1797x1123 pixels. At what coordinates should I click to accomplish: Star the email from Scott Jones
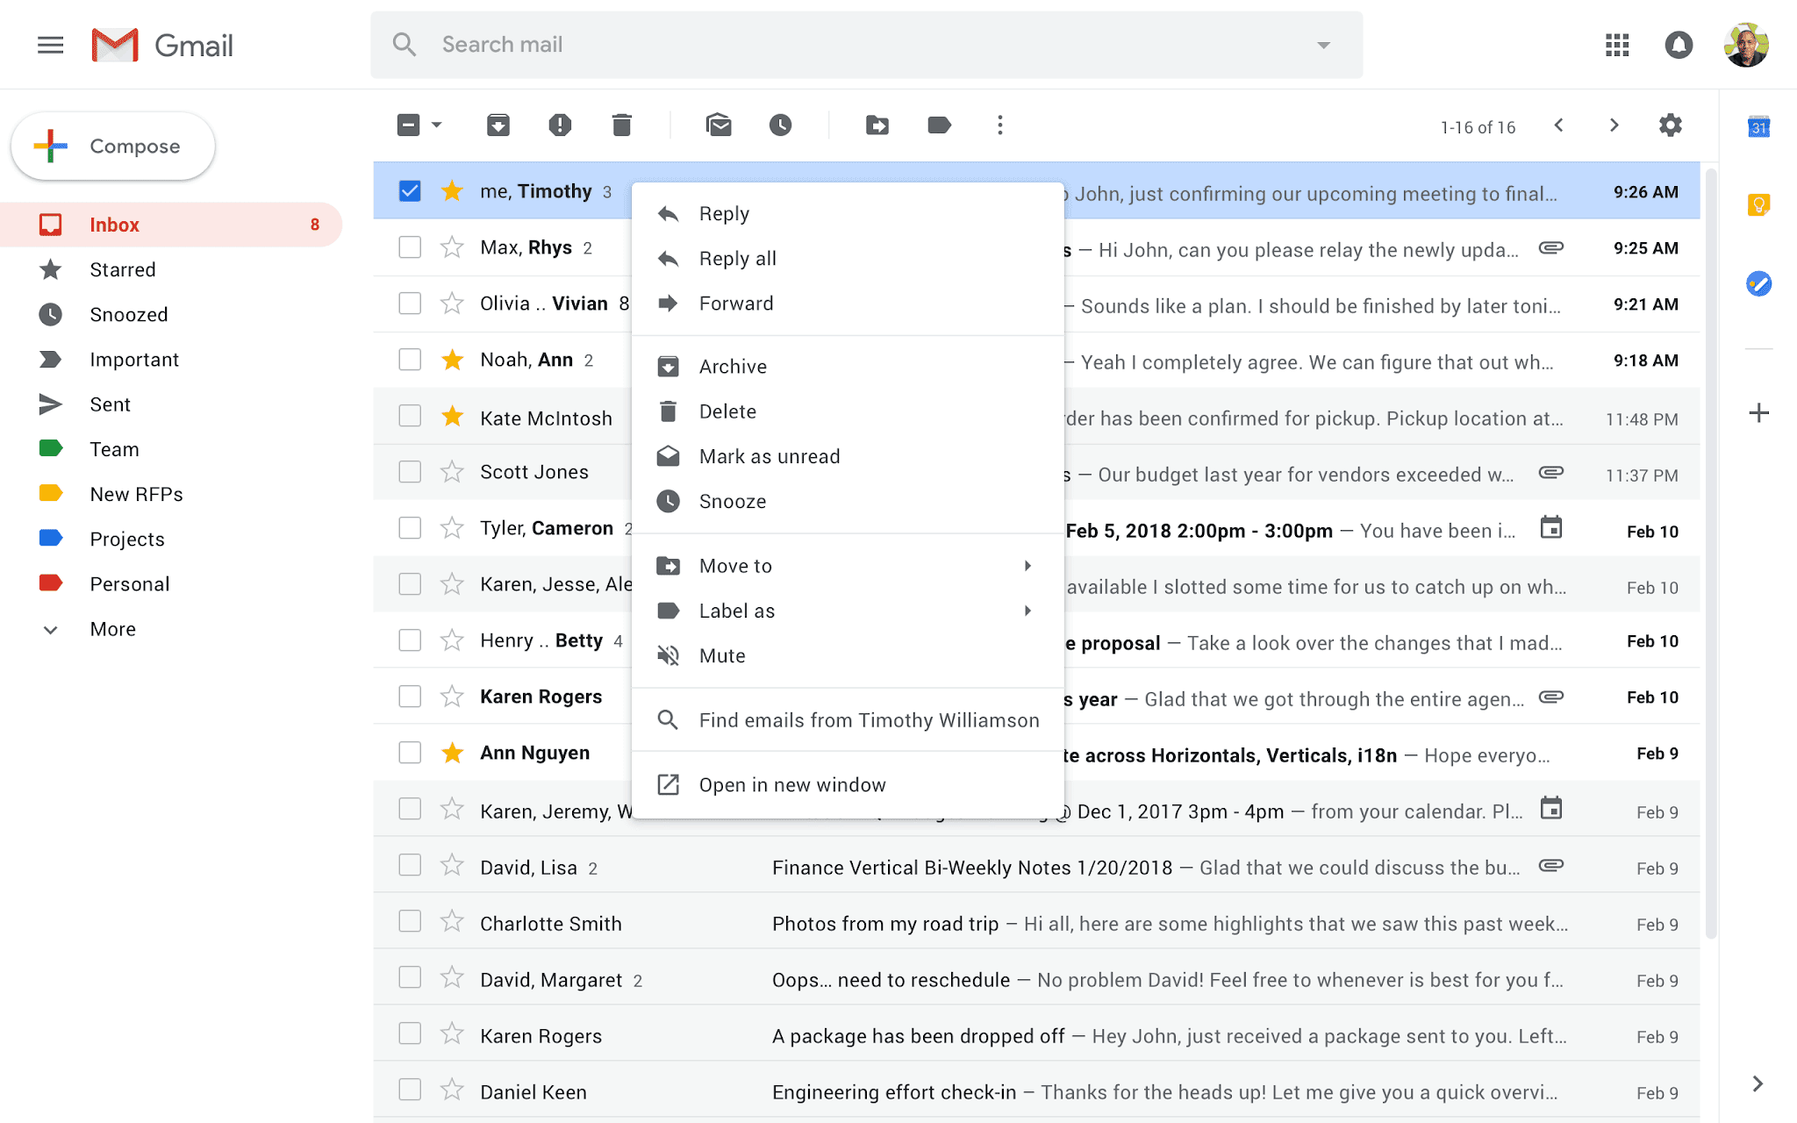pos(452,471)
